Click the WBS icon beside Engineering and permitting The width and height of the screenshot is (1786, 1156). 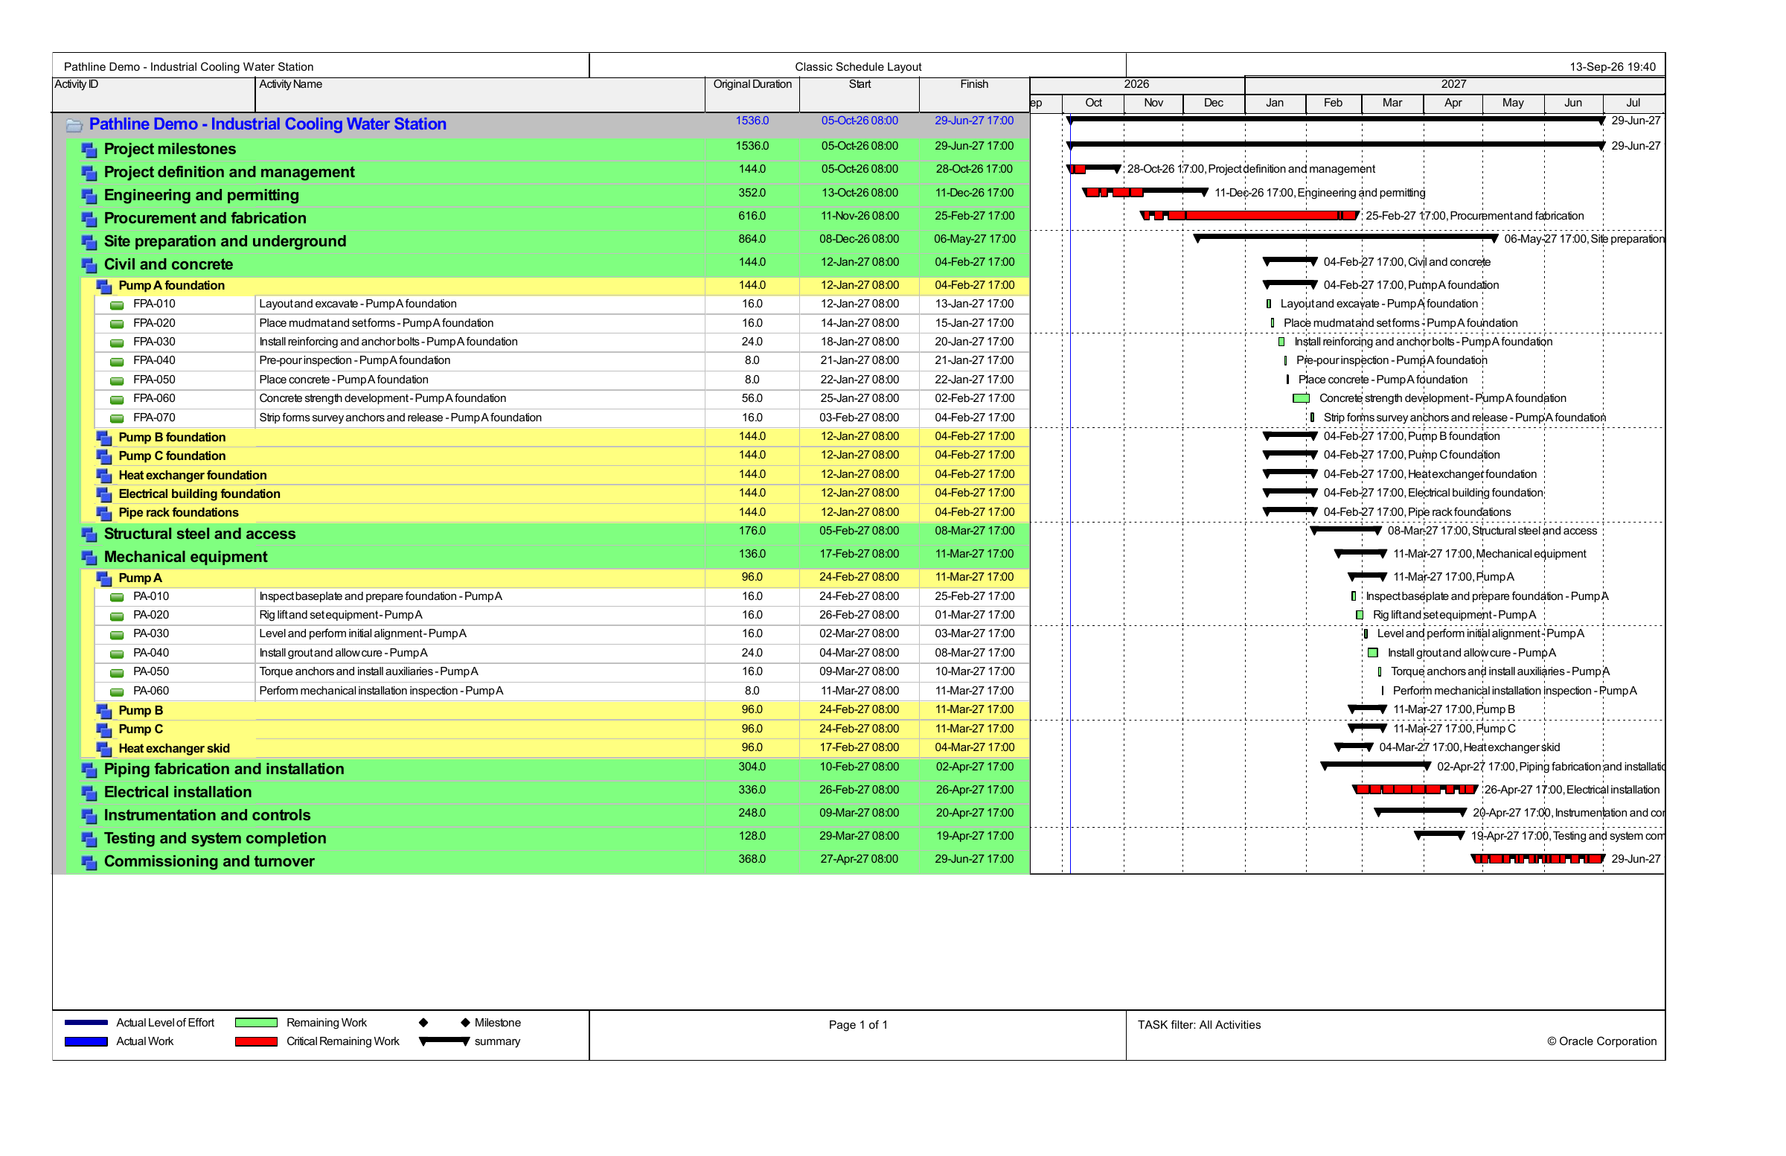(89, 197)
